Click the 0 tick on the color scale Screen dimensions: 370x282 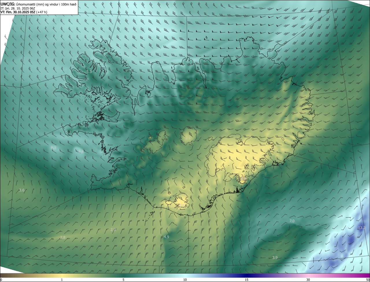coord(1,280)
